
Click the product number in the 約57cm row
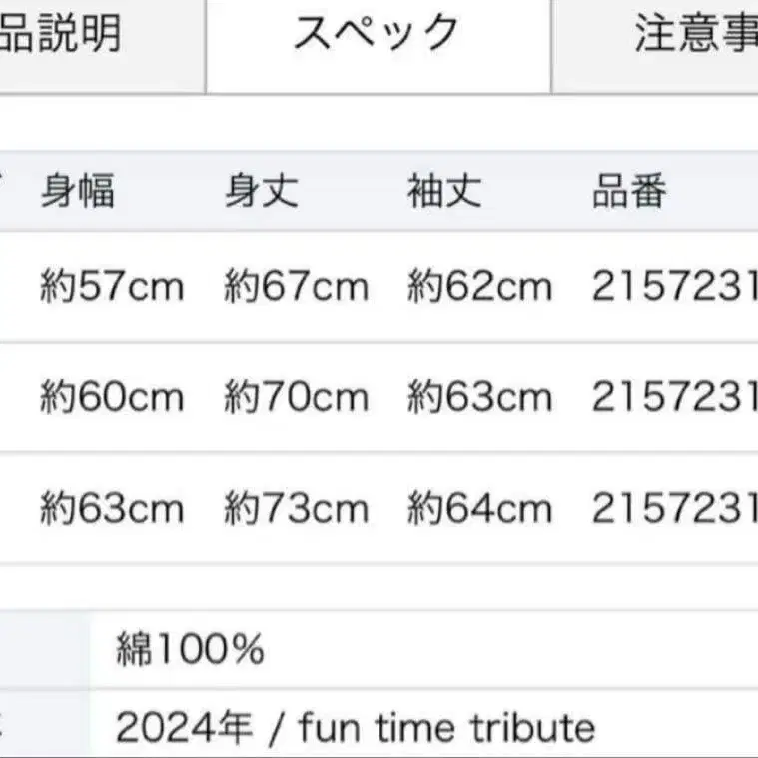(x=674, y=288)
